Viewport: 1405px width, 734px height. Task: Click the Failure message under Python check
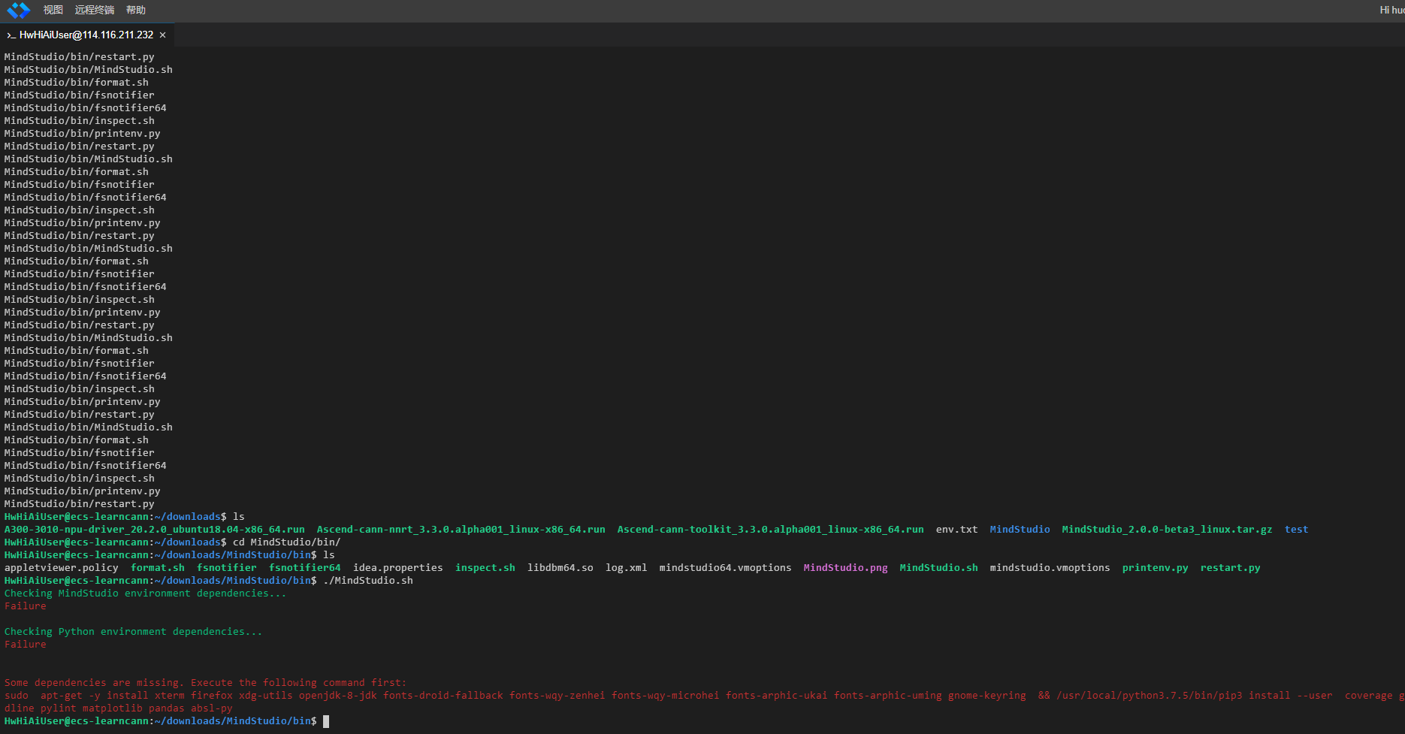tap(25, 645)
